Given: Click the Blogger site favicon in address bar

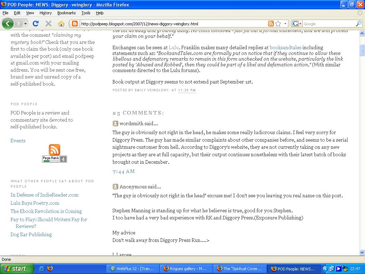Looking at the screenshot, I should 75,24.
